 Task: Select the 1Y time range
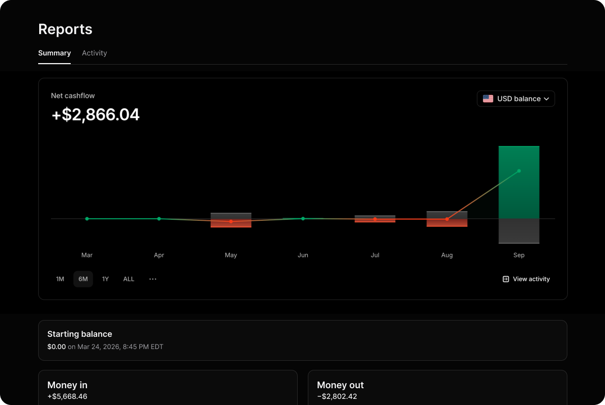click(x=105, y=279)
